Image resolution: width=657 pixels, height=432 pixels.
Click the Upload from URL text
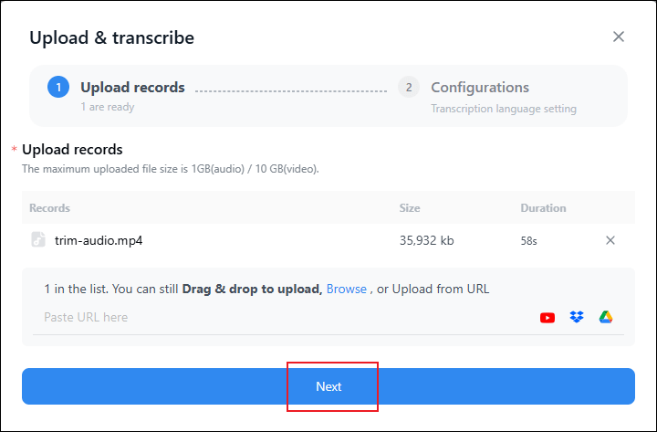(x=433, y=289)
